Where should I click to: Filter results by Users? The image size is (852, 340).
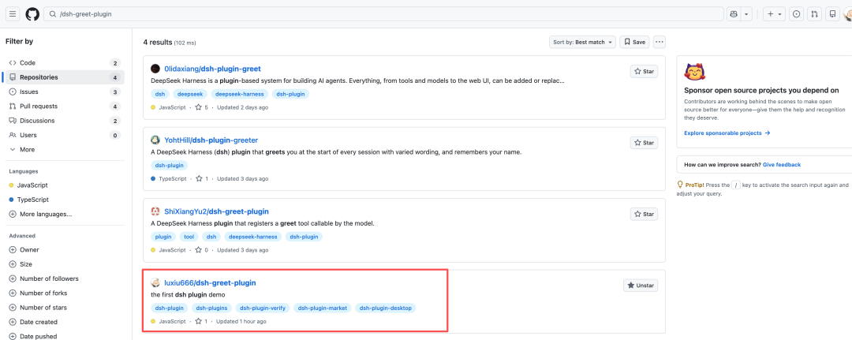pyautogui.click(x=65, y=135)
